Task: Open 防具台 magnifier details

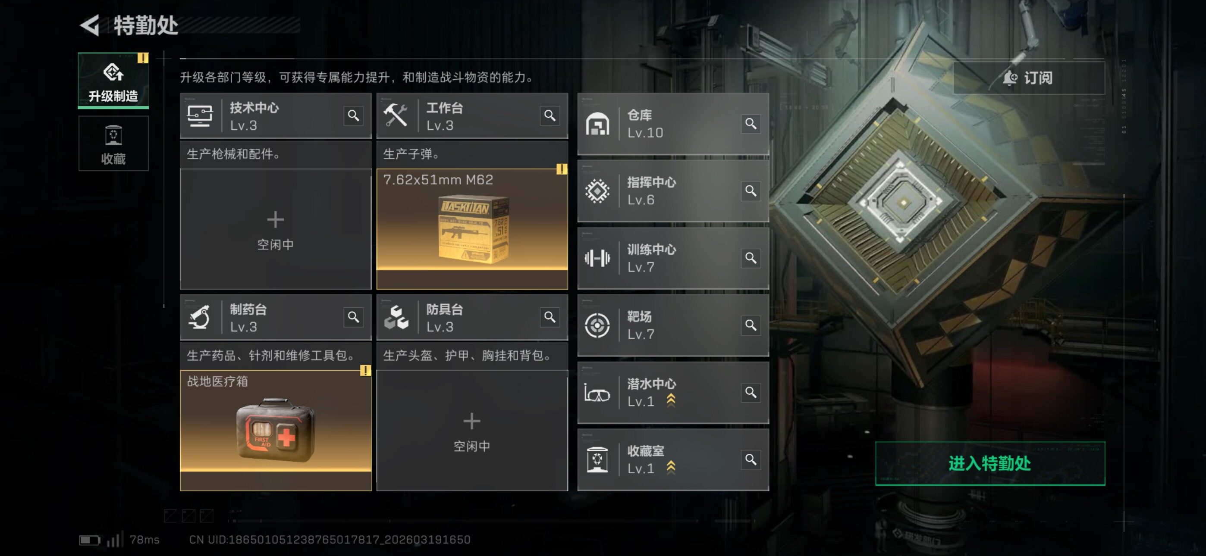Action: [x=550, y=317]
